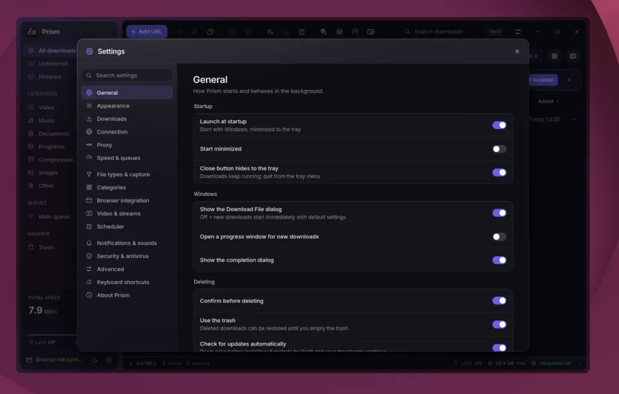The image size is (619, 394).
Task: Open the Unfinished list in the main sidebar
Action: [x=51, y=63]
